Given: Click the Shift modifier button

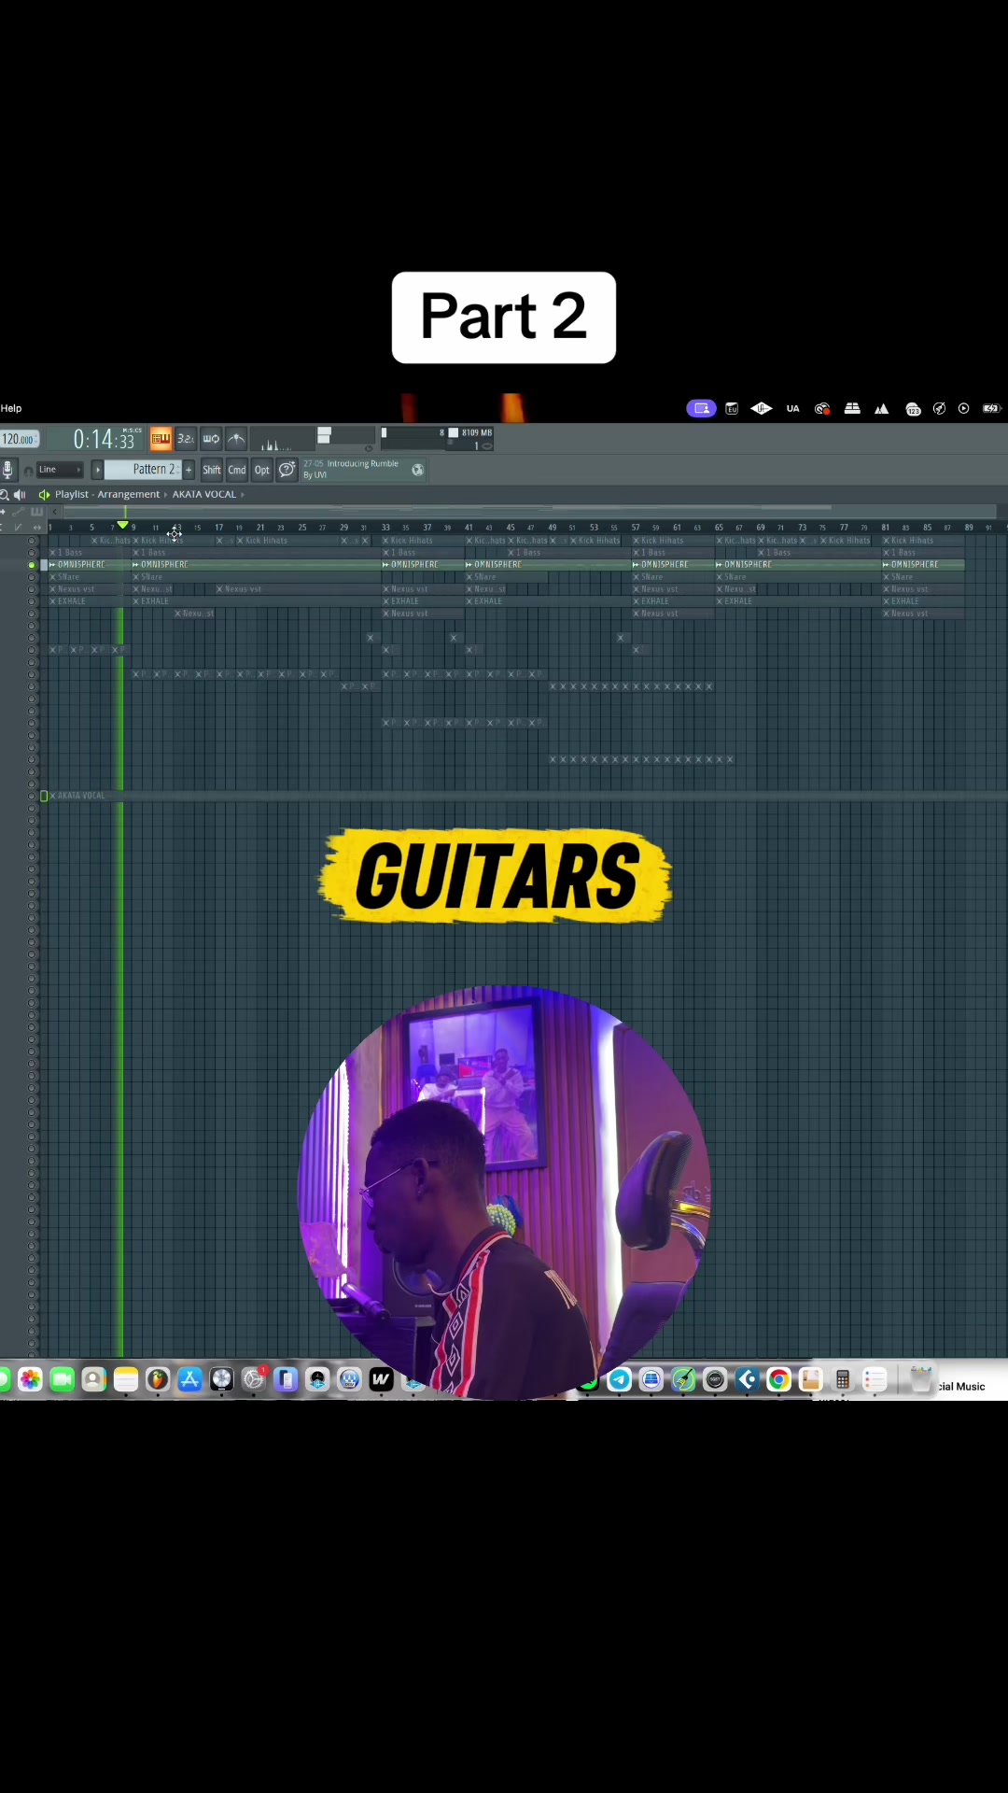Looking at the screenshot, I should (x=212, y=470).
